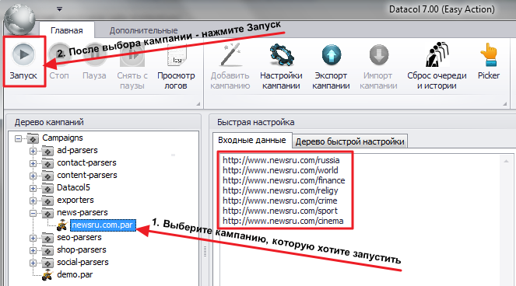Image resolution: width=516 pixels, height=286 pixels.
Task: Expand the social-parsers node
Action: [x=33, y=263]
